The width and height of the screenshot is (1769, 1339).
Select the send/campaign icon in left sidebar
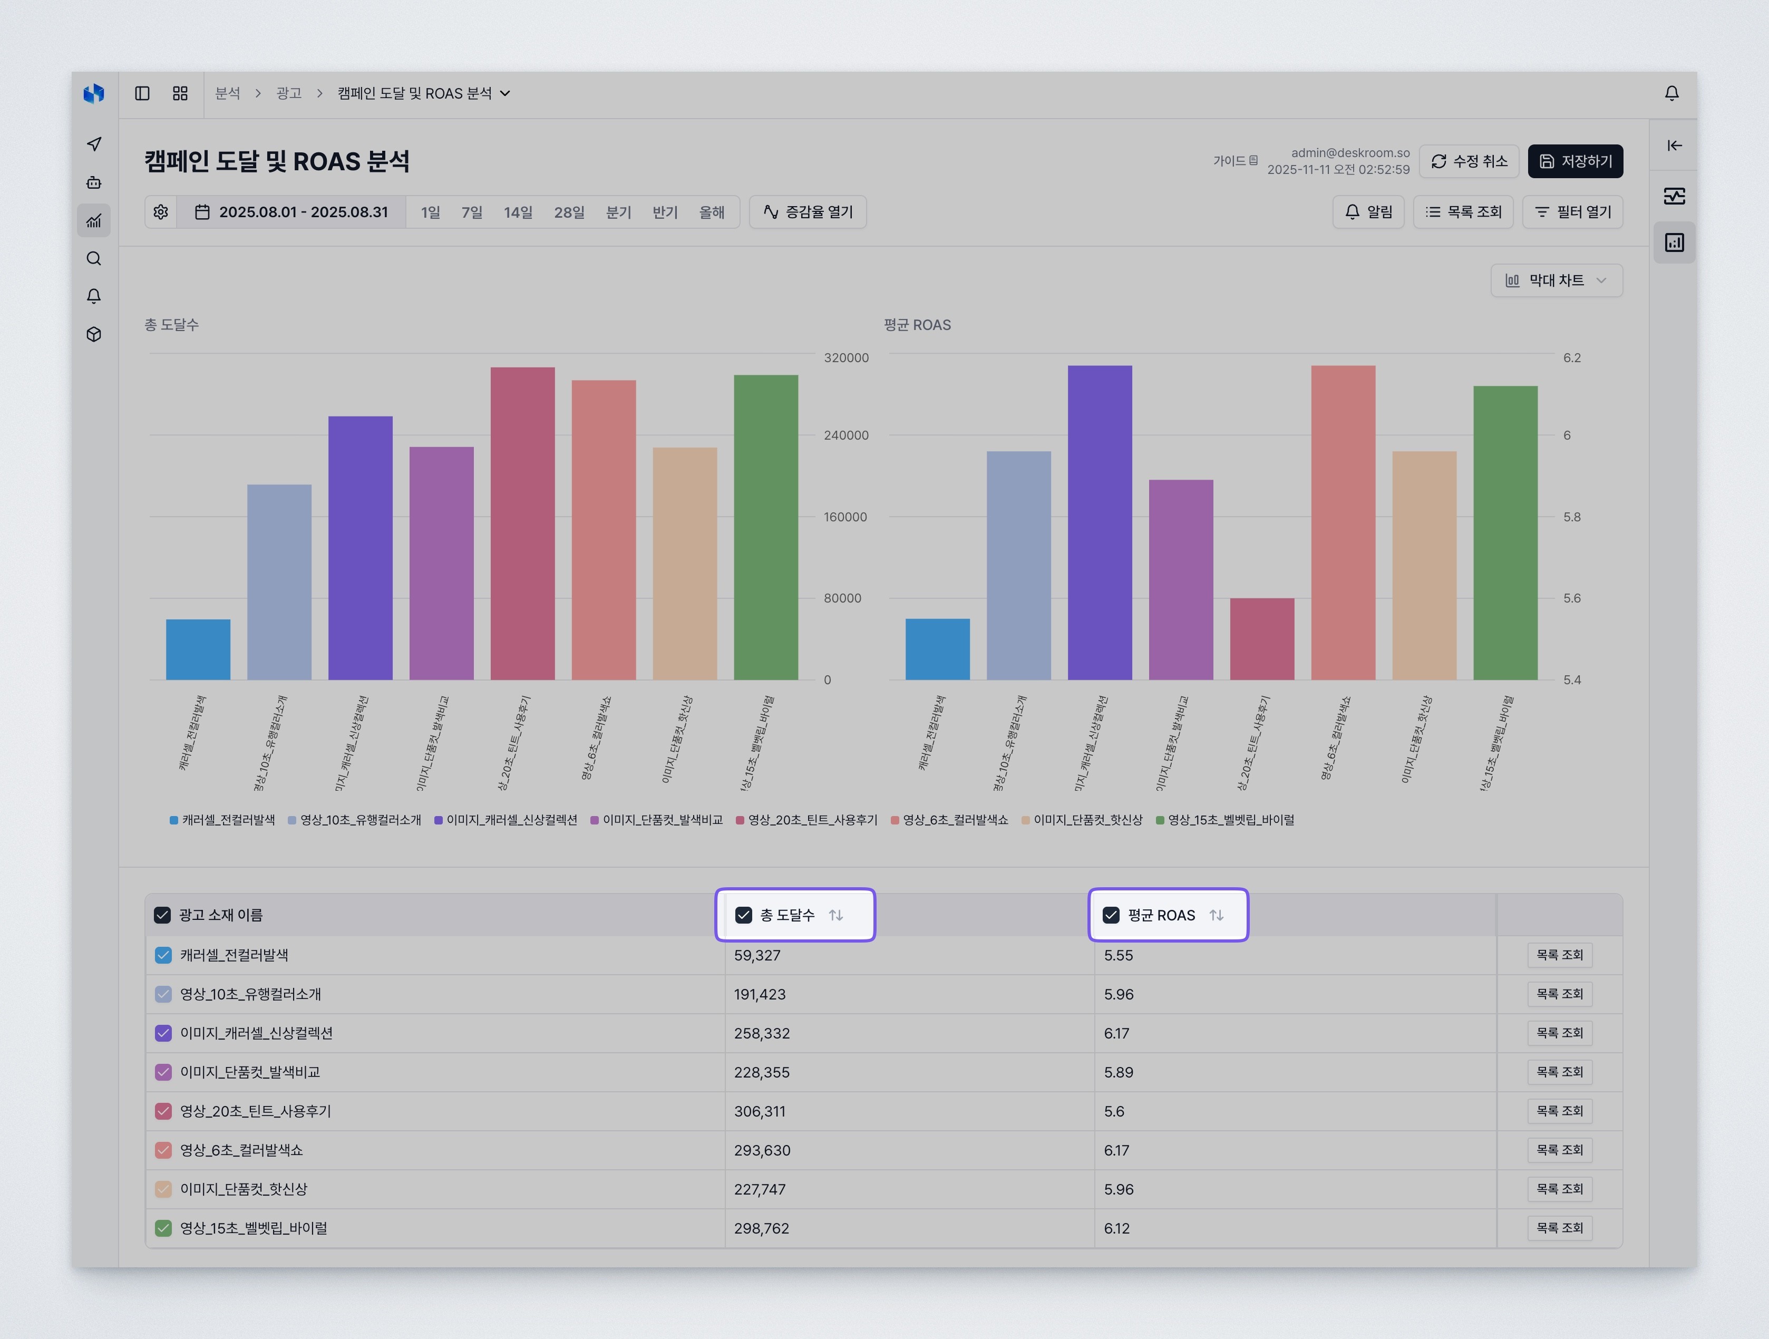(x=94, y=145)
